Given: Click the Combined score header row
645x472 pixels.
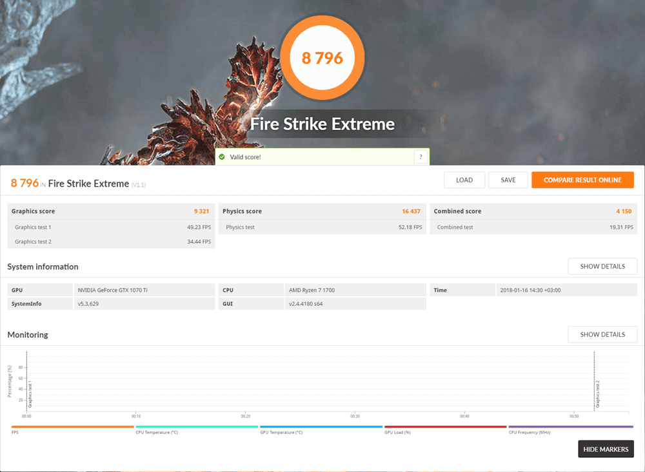Looking at the screenshot, I should 533,211.
